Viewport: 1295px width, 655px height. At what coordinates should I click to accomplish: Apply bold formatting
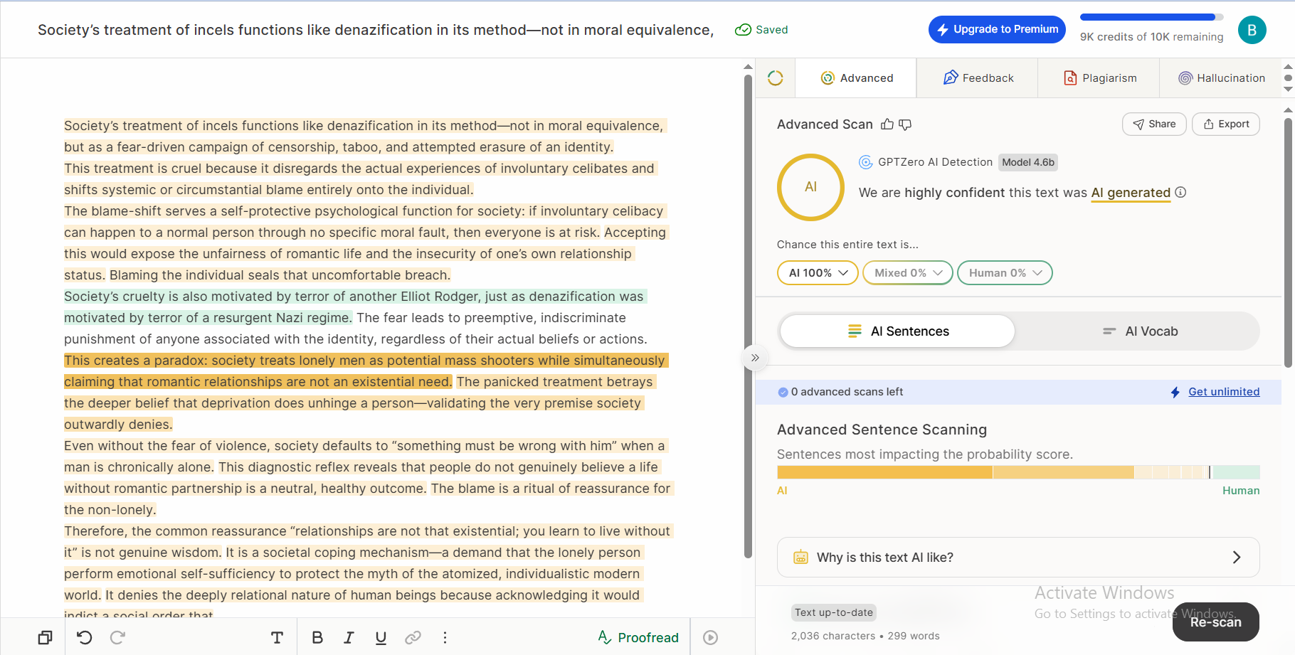point(317,637)
